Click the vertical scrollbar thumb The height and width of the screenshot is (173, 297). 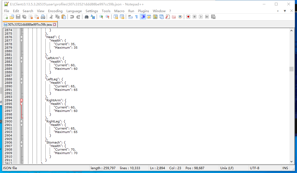(291, 69)
